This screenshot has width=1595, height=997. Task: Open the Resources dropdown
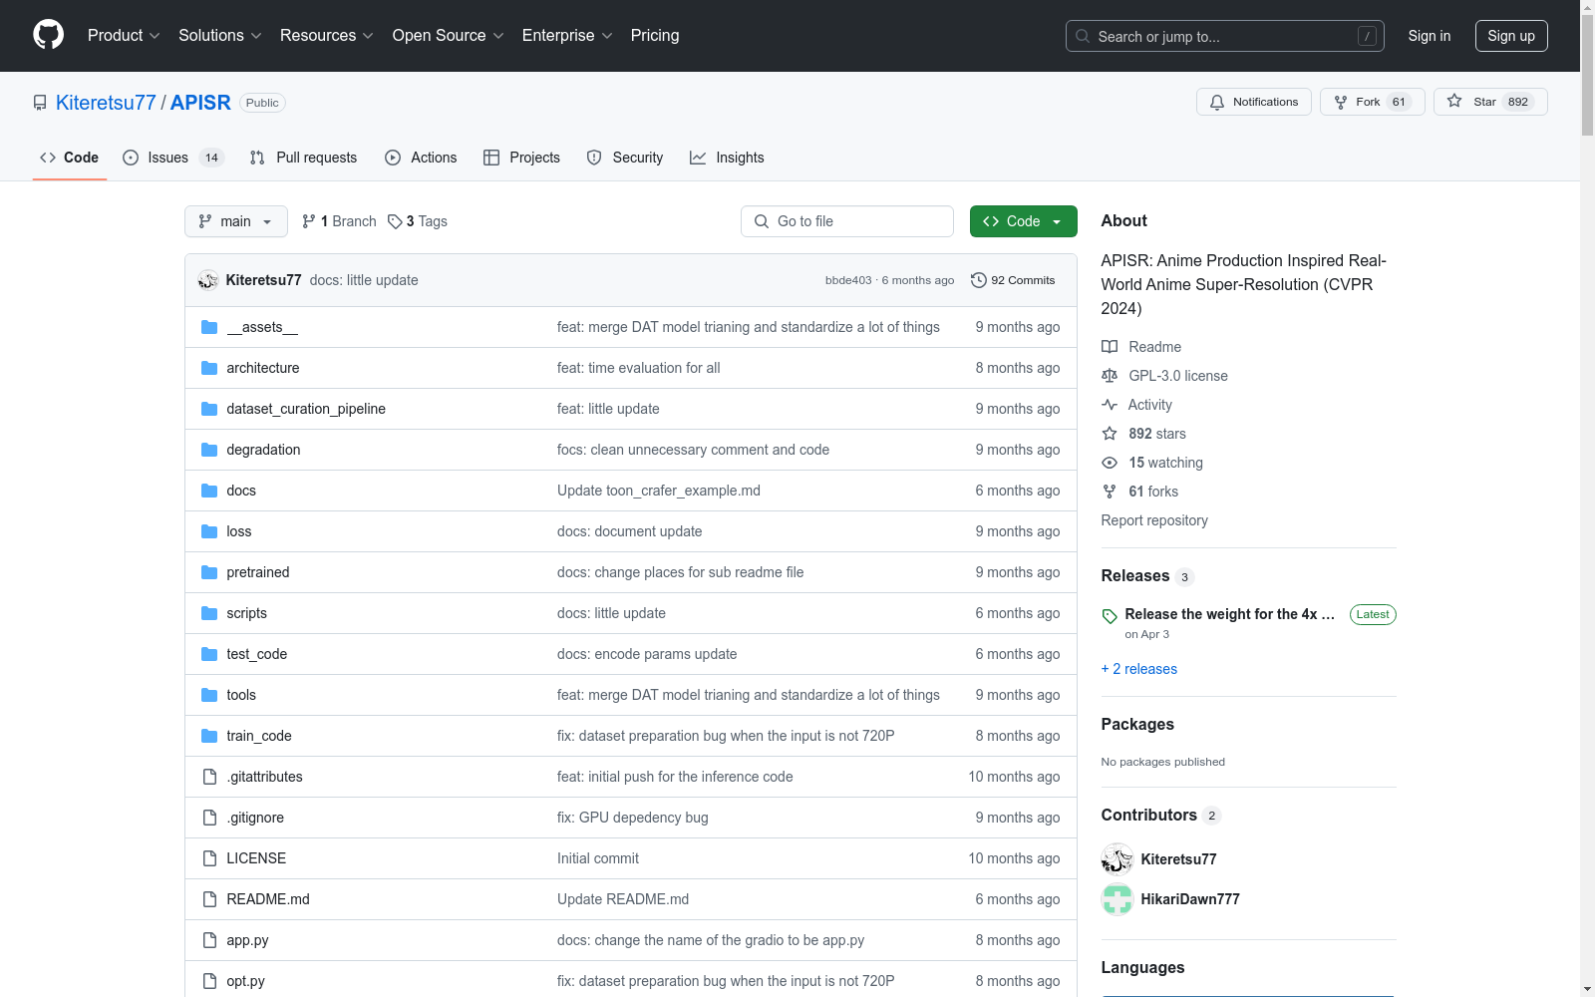[327, 36]
